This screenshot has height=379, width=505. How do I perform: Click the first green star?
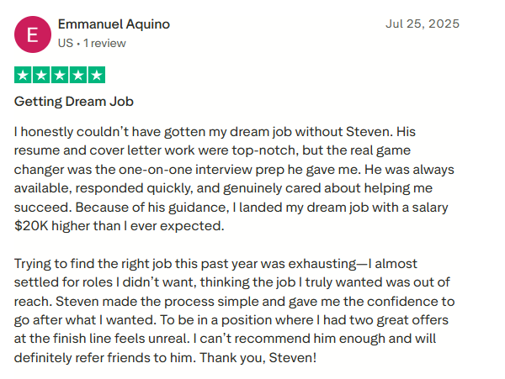[24, 75]
